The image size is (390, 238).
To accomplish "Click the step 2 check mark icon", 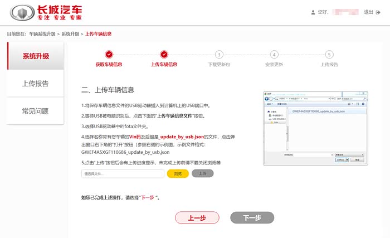I will point(164,54).
